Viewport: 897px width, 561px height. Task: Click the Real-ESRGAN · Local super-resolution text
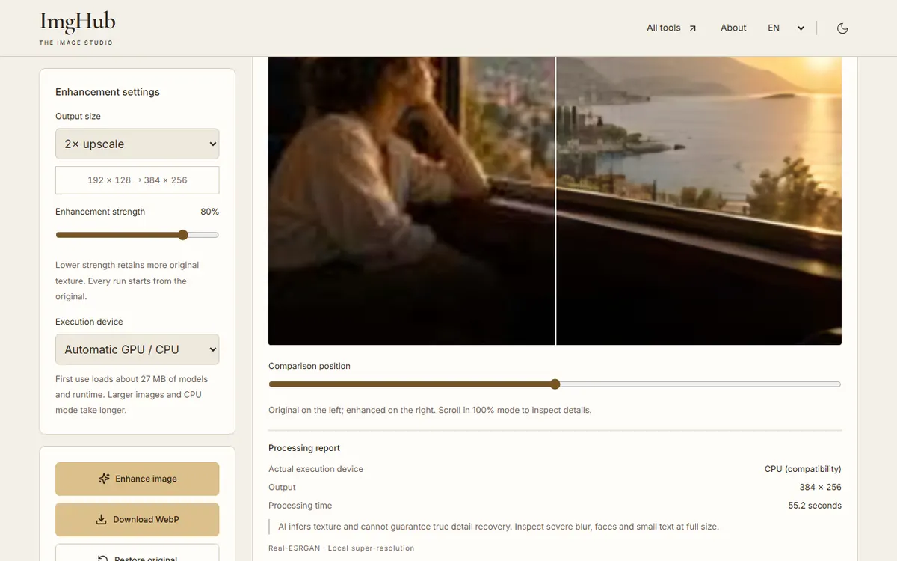[341, 548]
